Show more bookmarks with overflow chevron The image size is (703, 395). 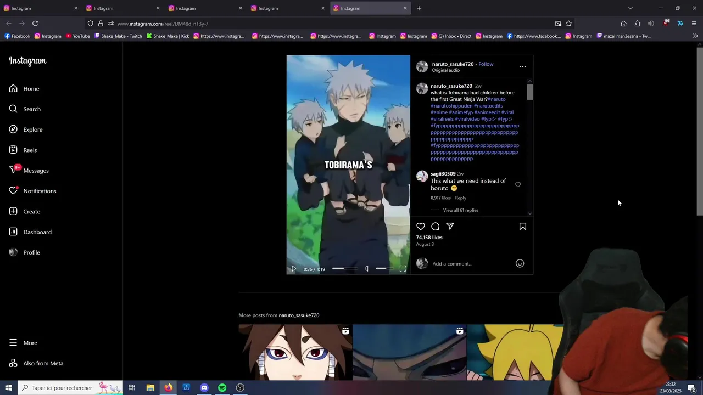click(x=695, y=36)
